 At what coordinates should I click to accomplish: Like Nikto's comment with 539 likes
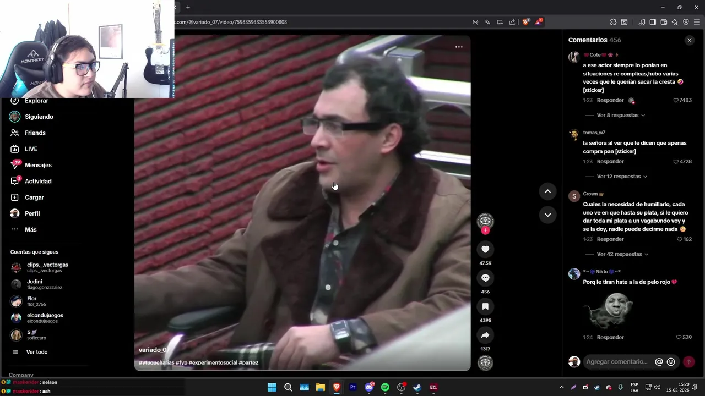(679, 337)
